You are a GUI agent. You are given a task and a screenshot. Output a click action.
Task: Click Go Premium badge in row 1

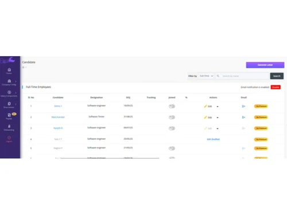point(261,106)
